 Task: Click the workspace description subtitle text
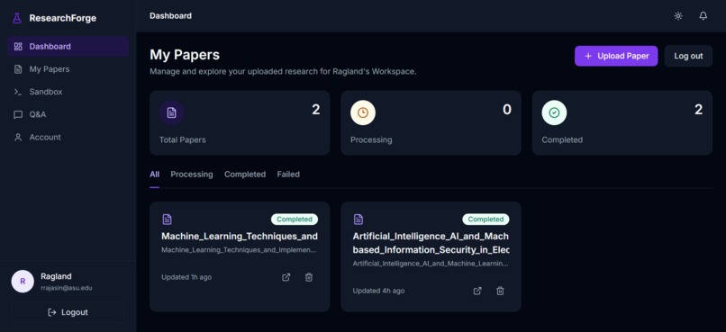283,72
